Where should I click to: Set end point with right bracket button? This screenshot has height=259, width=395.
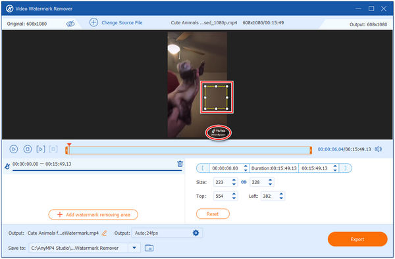click(346, 168)
